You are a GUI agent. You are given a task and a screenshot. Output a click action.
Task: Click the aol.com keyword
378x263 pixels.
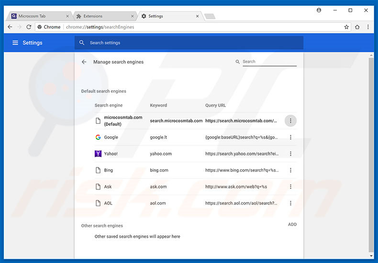(x=158, y=203)
